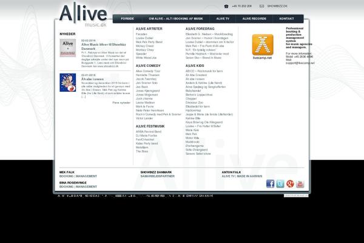Click MADE IN AARHUS footer link

(x=249, y=176)
